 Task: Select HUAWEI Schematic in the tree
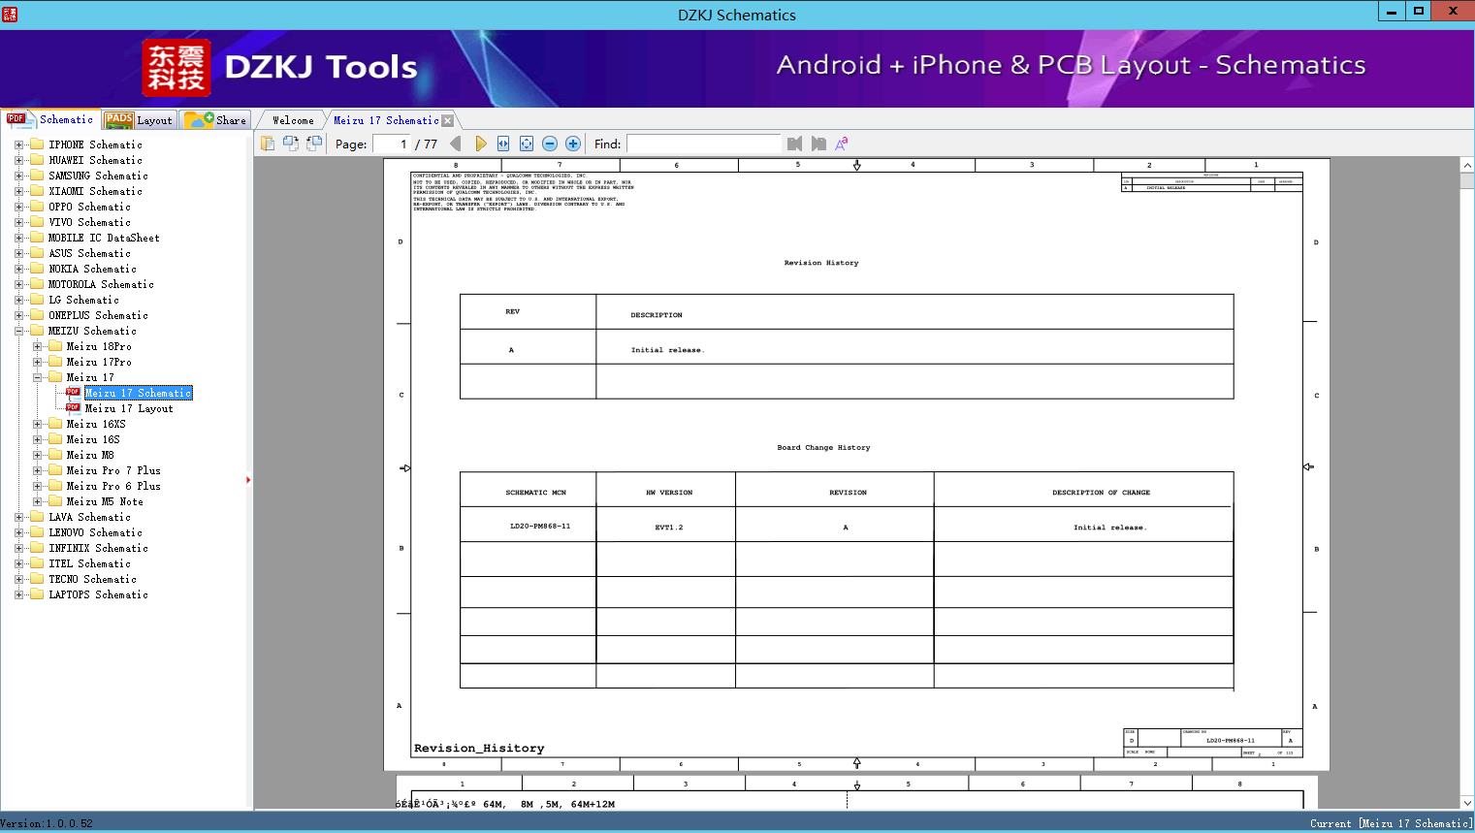click(96, 160)
